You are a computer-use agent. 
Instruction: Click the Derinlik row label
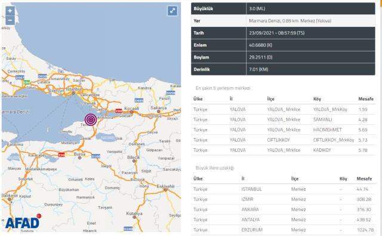202,69
